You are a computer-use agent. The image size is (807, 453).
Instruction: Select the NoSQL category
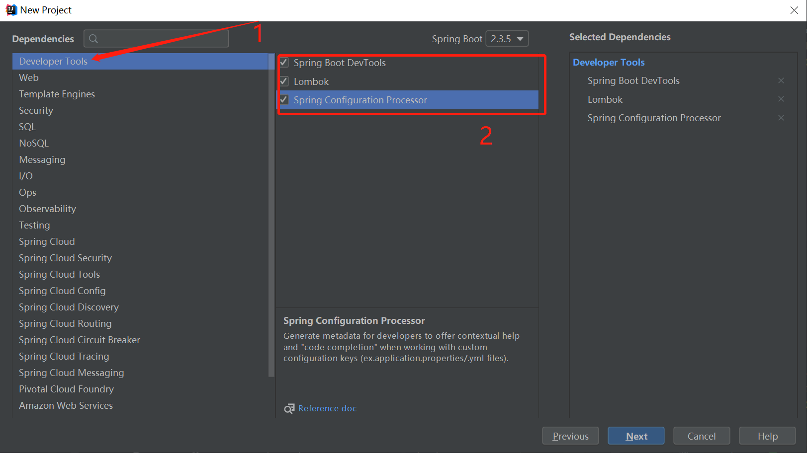tap(140, 143)
